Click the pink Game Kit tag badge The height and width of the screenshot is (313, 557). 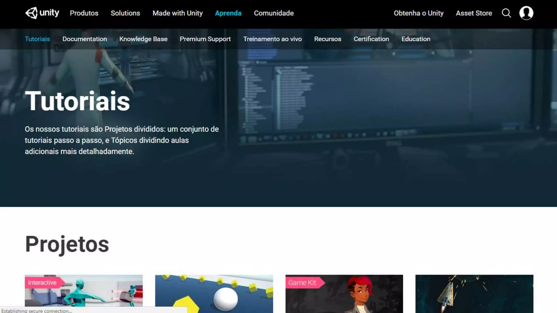point(302,283)
